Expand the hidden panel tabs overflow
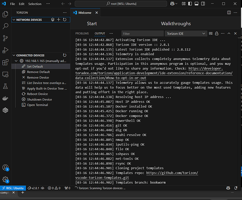 pos(111,34)
